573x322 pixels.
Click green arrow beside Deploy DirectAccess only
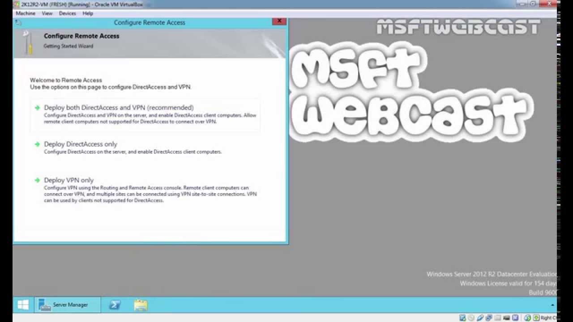[37, 144]
